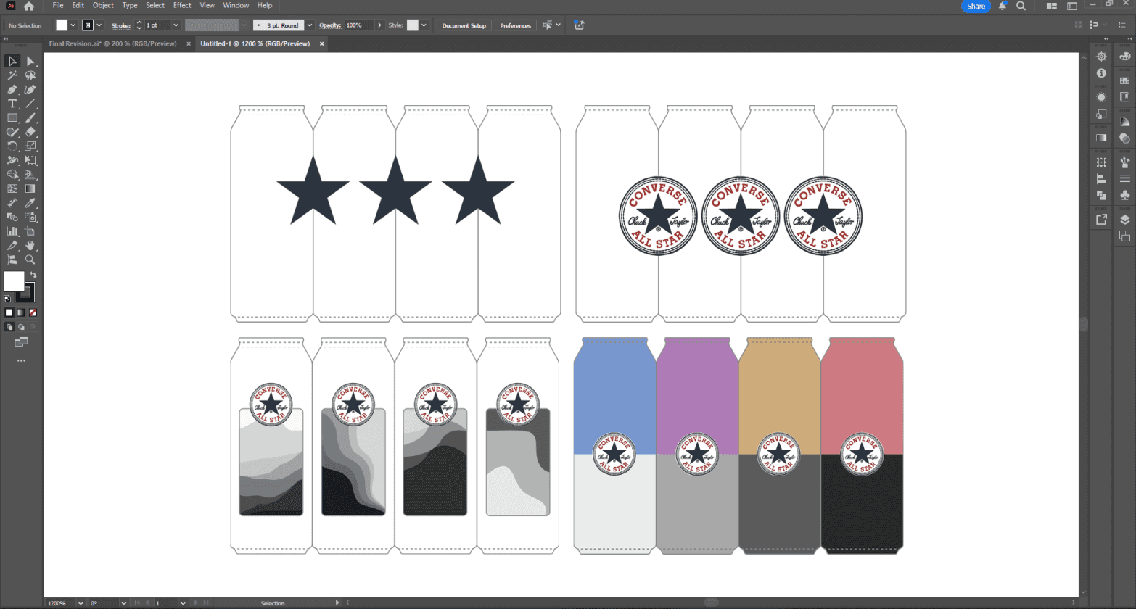The width and height of the screenshot is (1136, 609).
Task: Open the Effect menu
Action: [x=182, y=5]
